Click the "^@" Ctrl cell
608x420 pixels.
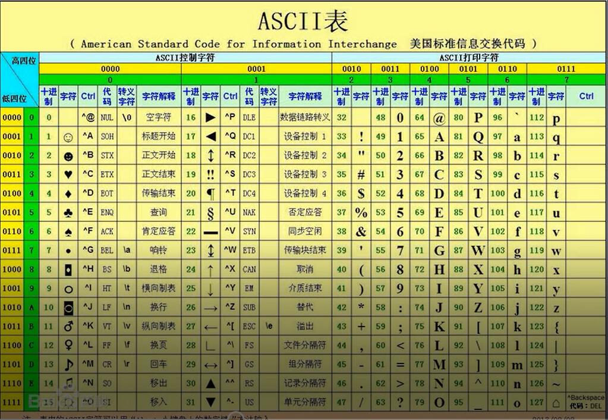(88, 117)
